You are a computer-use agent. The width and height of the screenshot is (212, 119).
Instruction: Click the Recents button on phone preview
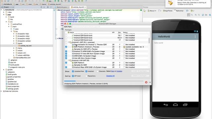[185, 104]
